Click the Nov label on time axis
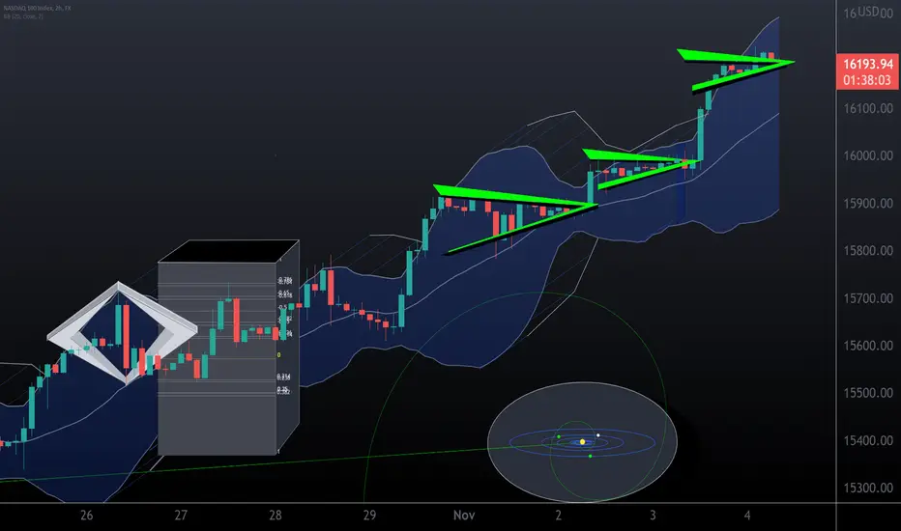Screen dimensions: 901x531 coord(464,515)
